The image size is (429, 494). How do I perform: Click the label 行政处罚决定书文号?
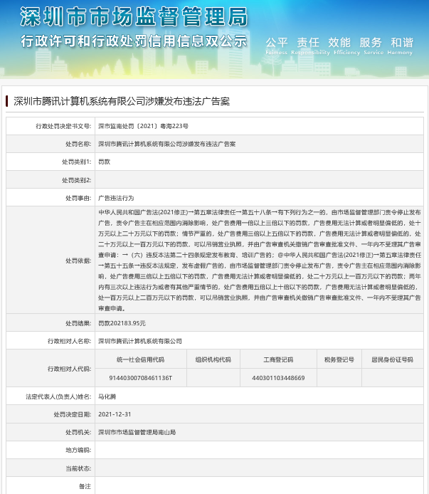[x=63, y=126]
